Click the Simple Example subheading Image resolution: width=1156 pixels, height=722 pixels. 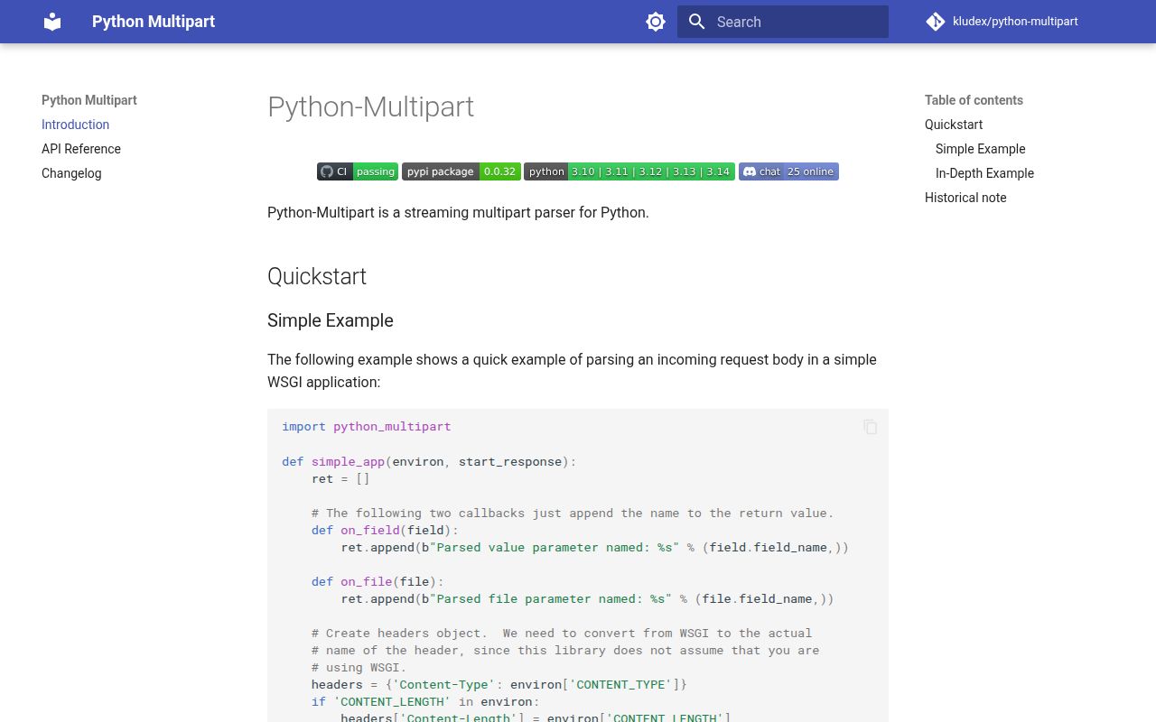click(331, 320)
